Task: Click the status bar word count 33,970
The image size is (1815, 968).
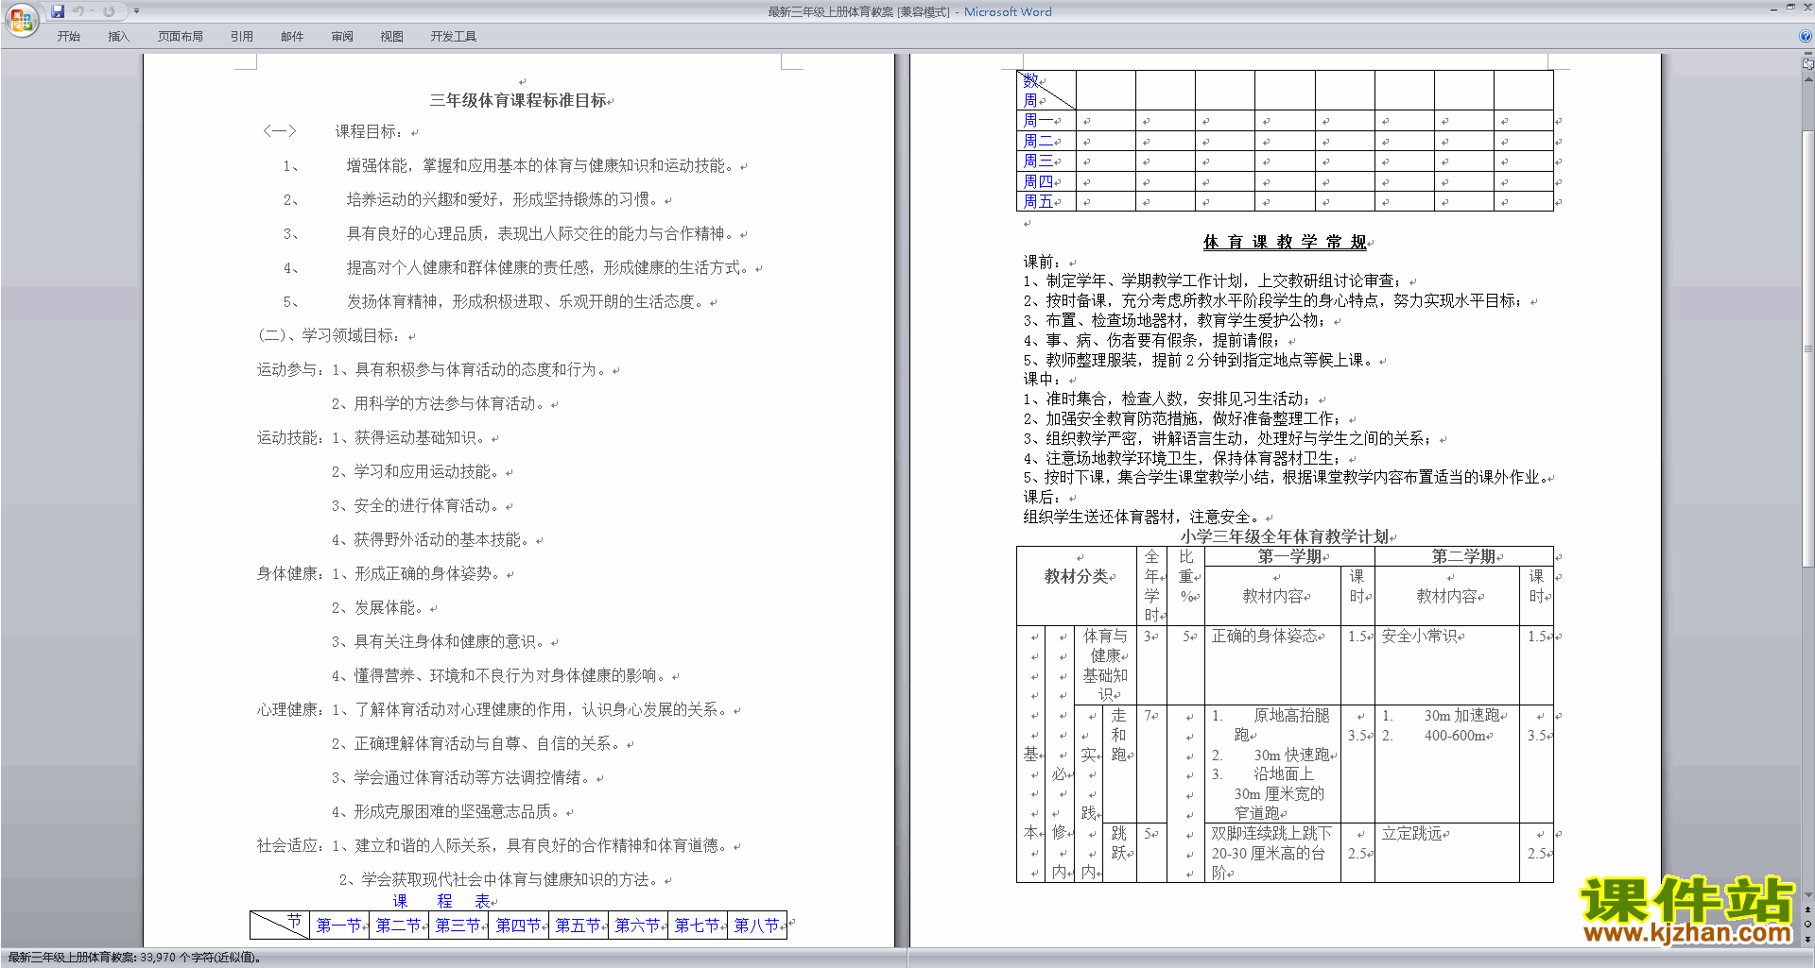Action: coord(133,958)
